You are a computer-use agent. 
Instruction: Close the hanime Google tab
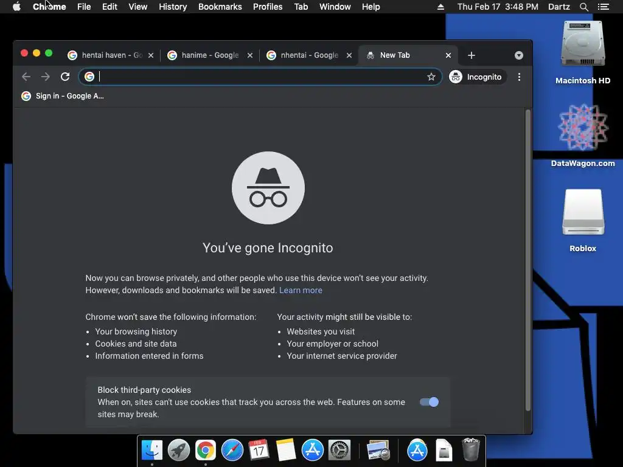[250, 55]
